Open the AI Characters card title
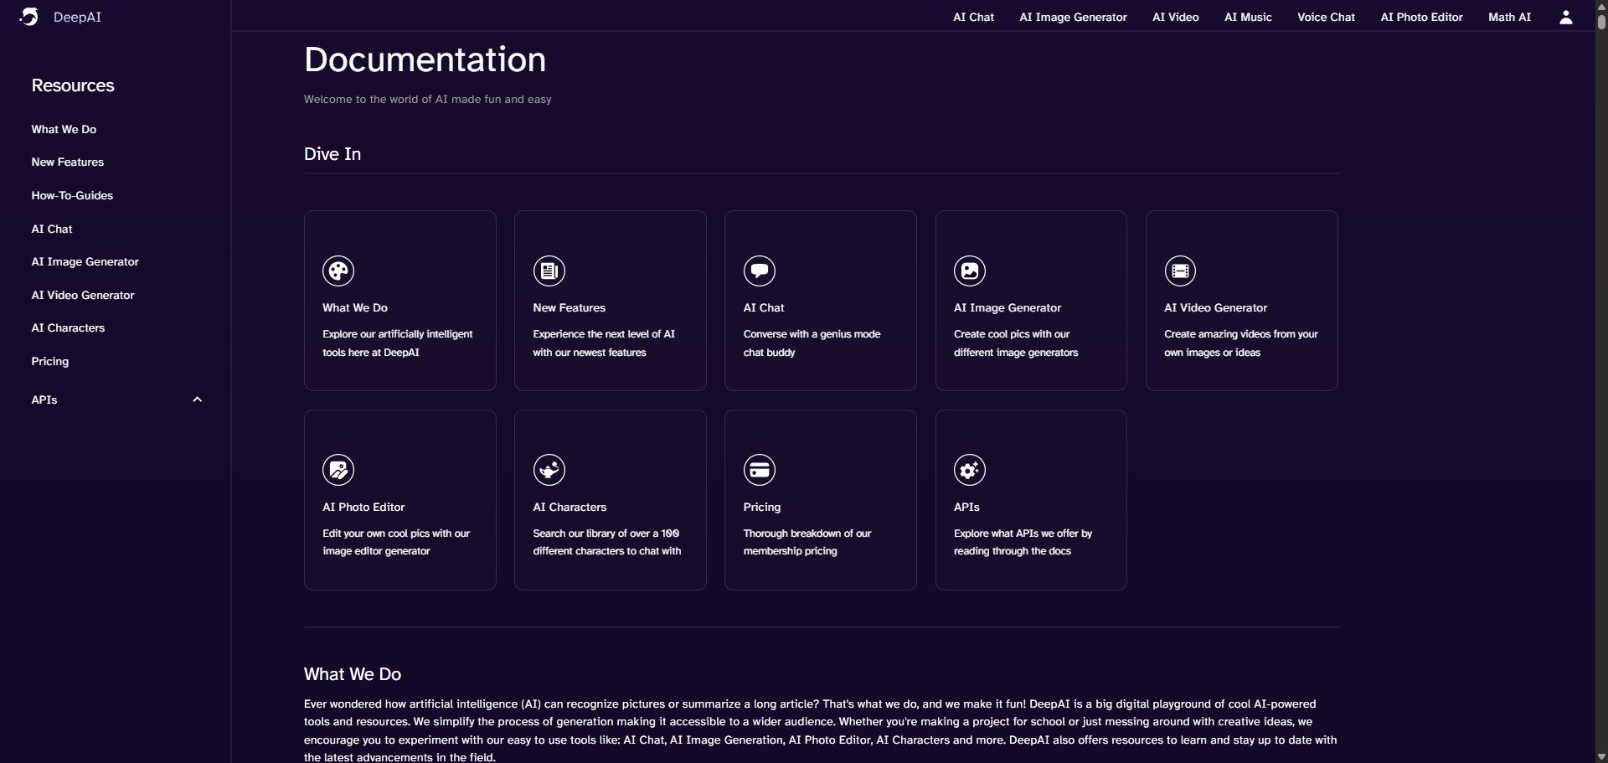The height and width of the screenshot is (763, 1608). click(569, 507)
